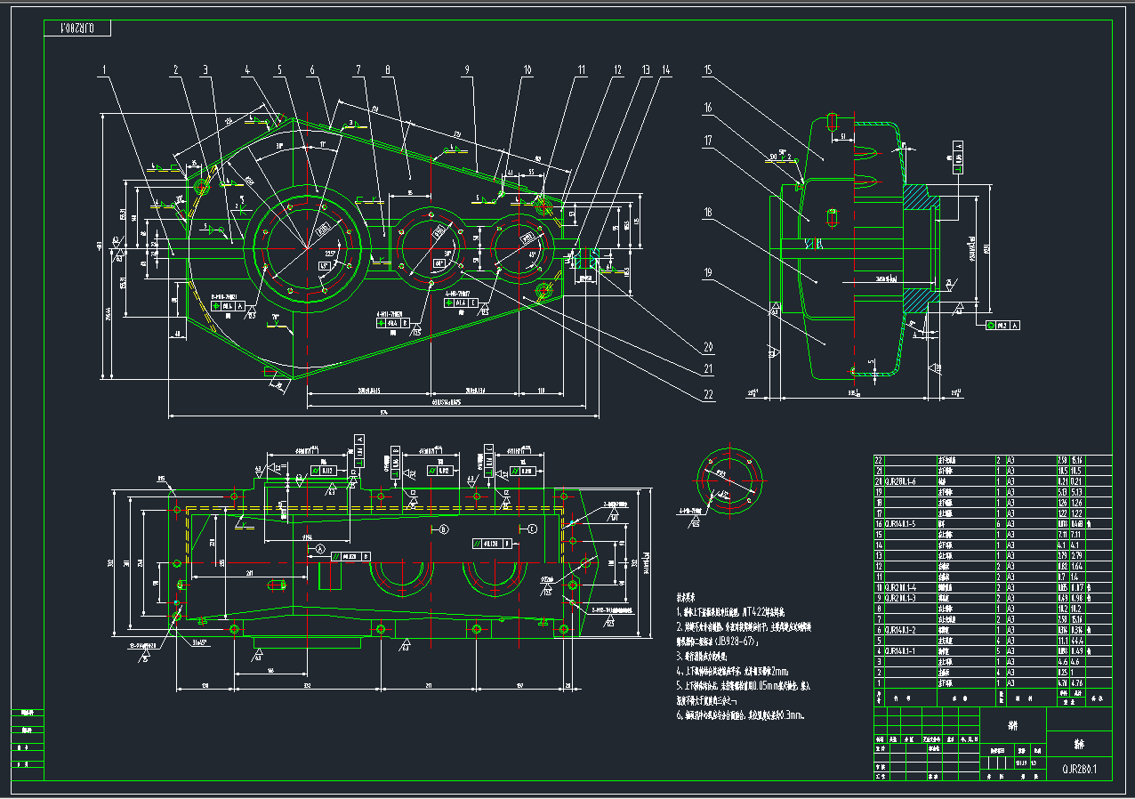Viewport: 1135px width, 799px height.
Task: Pick part balloon number 7
Action: 358,69
